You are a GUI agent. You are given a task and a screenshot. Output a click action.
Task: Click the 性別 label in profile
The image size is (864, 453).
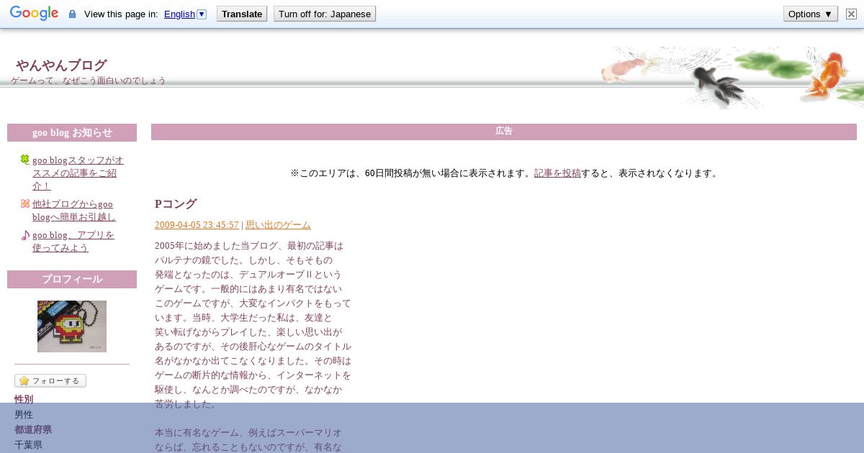(x=24, y=399)
